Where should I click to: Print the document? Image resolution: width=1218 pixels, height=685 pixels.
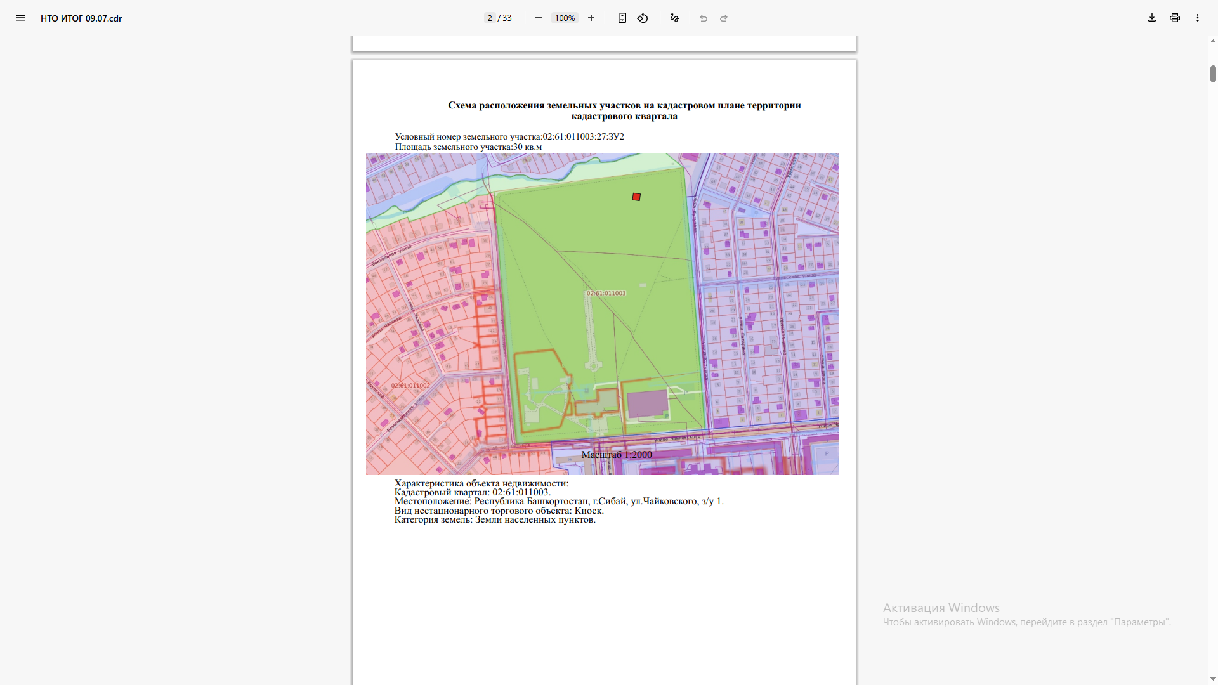[1175, 18]
